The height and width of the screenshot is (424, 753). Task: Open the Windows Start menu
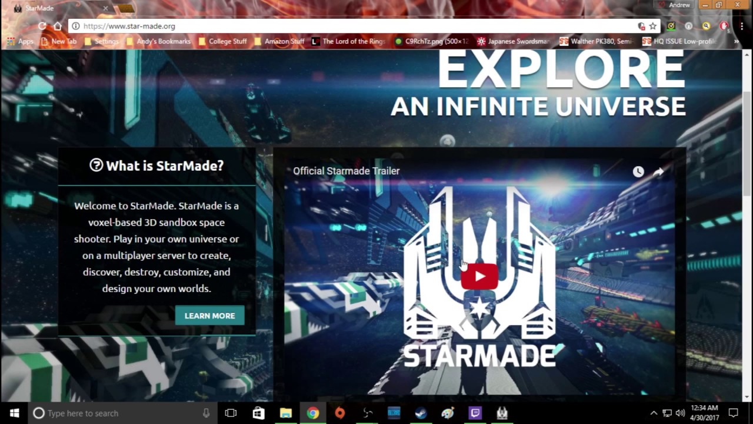click(x=14, y=413)
